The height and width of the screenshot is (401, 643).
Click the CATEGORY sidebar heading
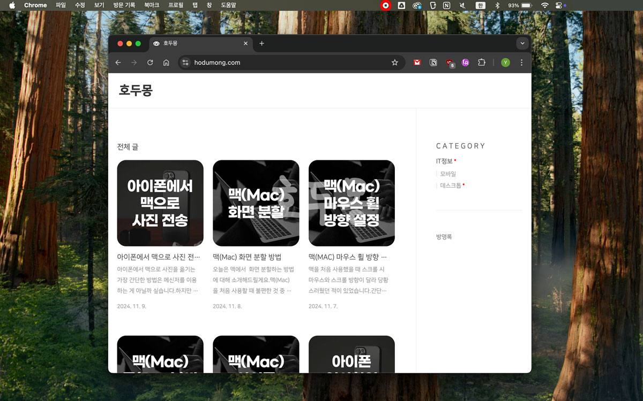point(461,146)
